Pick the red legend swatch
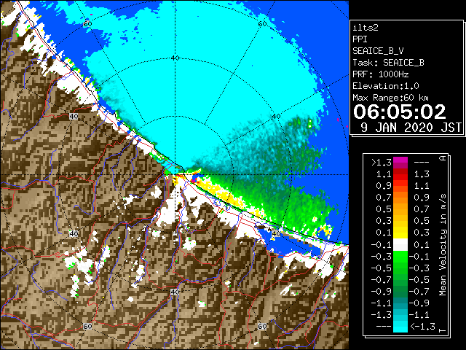This screenshot has width=466, height=350. tap(400, 174)
